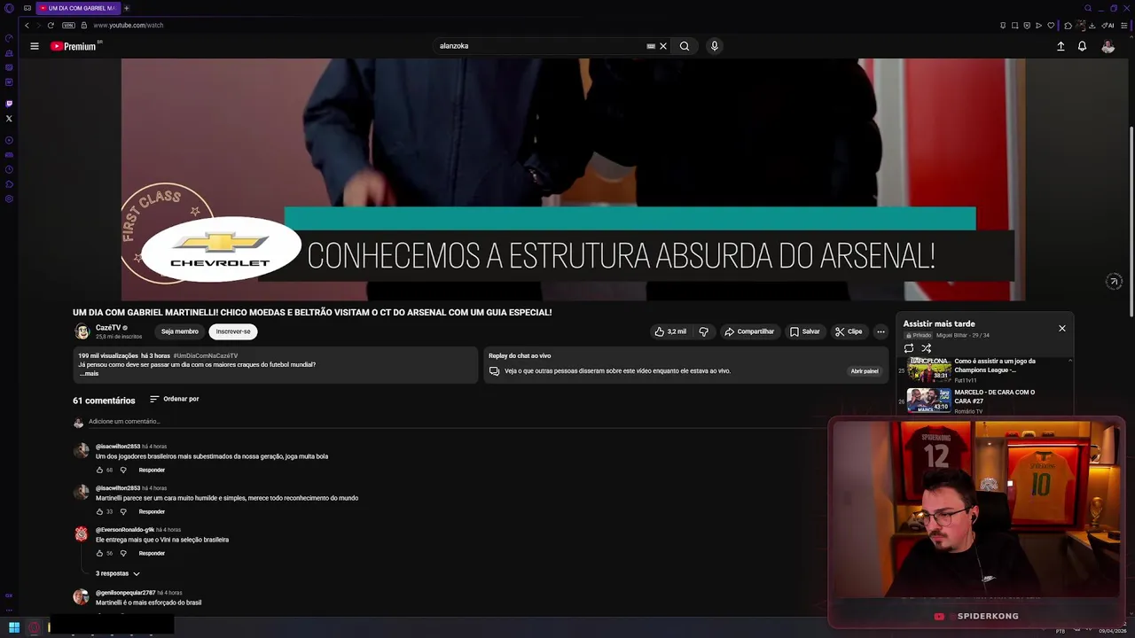Open the chat replay with Abrir painel

point(865,371)
